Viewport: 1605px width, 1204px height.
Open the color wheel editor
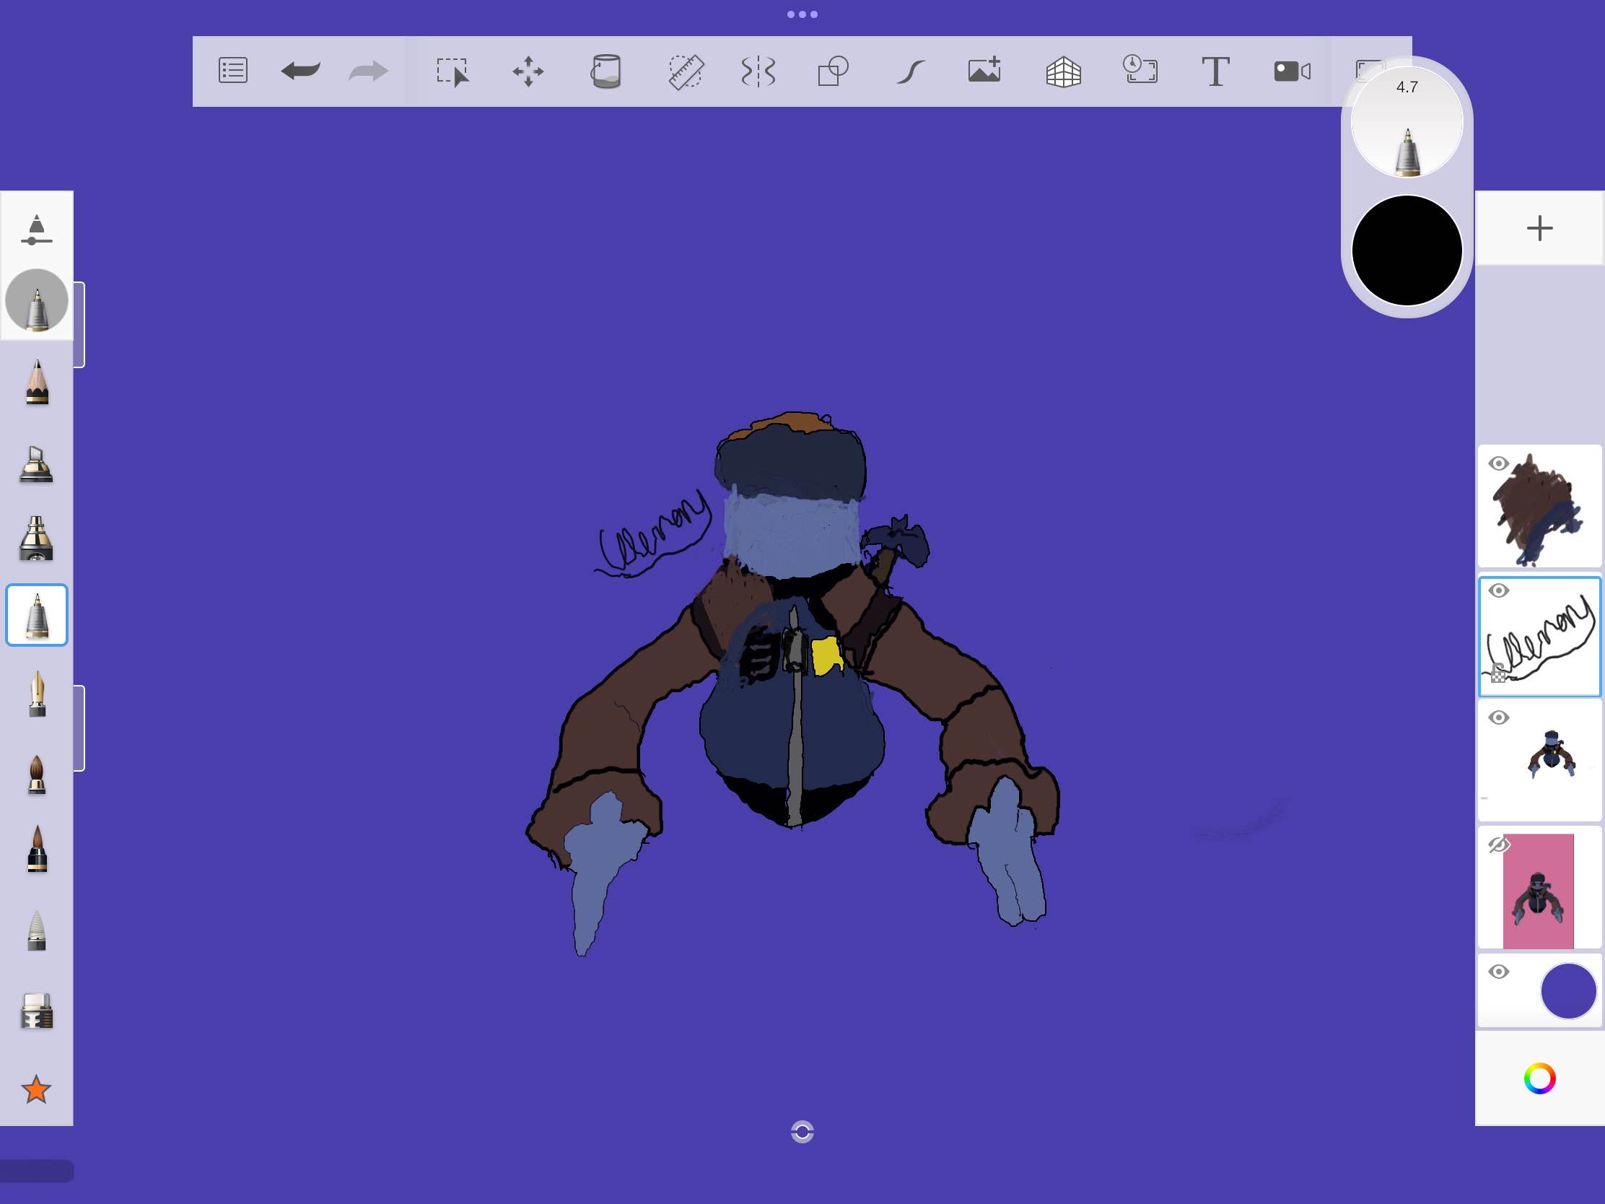[x=1540, y=1078]
